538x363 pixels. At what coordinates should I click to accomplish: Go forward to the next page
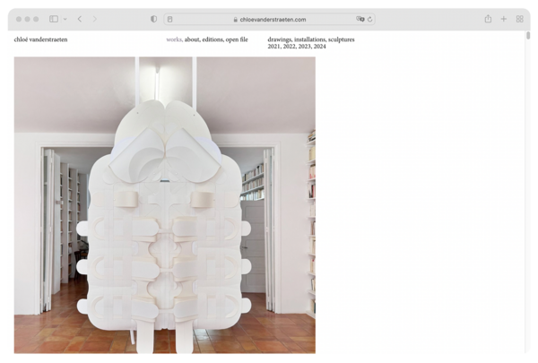(x=95, y=19)
